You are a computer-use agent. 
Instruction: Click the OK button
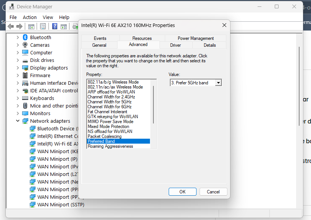tap(182, 192)
